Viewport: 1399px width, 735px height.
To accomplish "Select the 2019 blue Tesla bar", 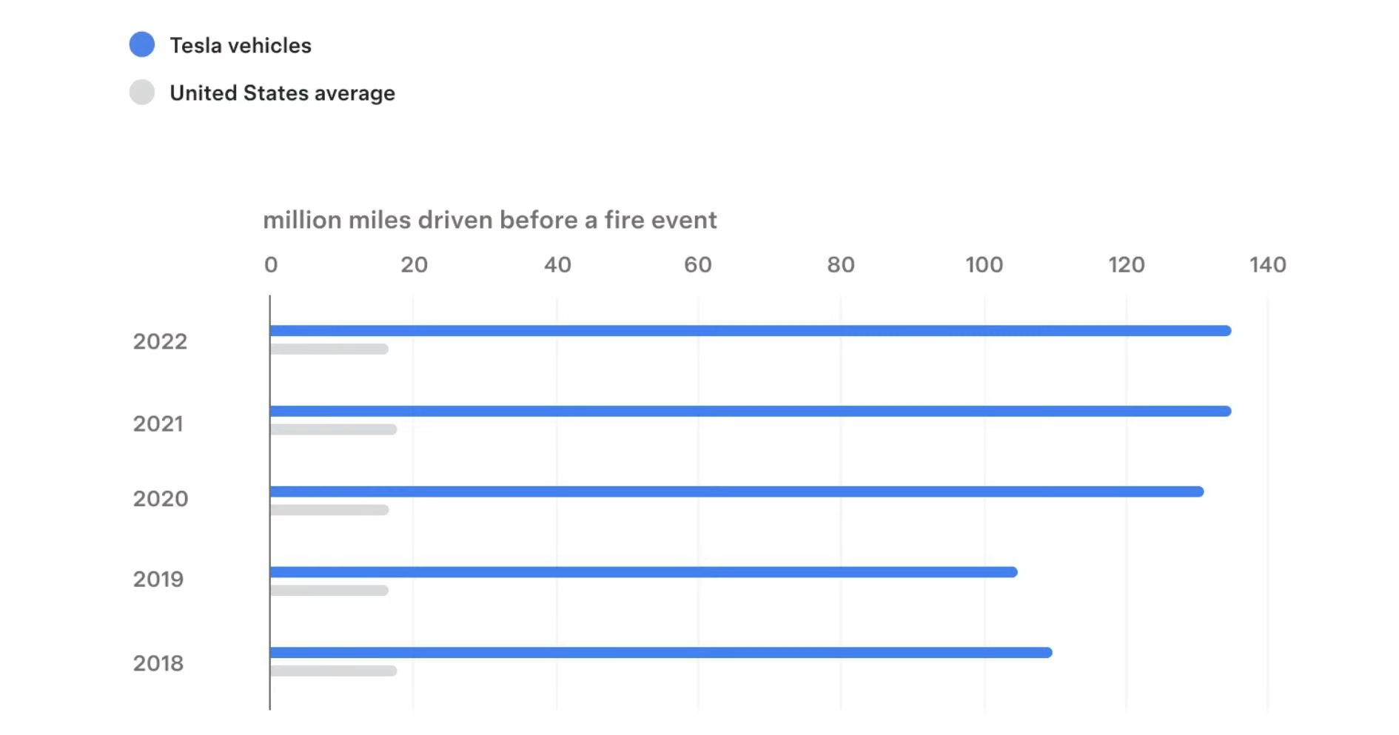I will tap(643, 572).
